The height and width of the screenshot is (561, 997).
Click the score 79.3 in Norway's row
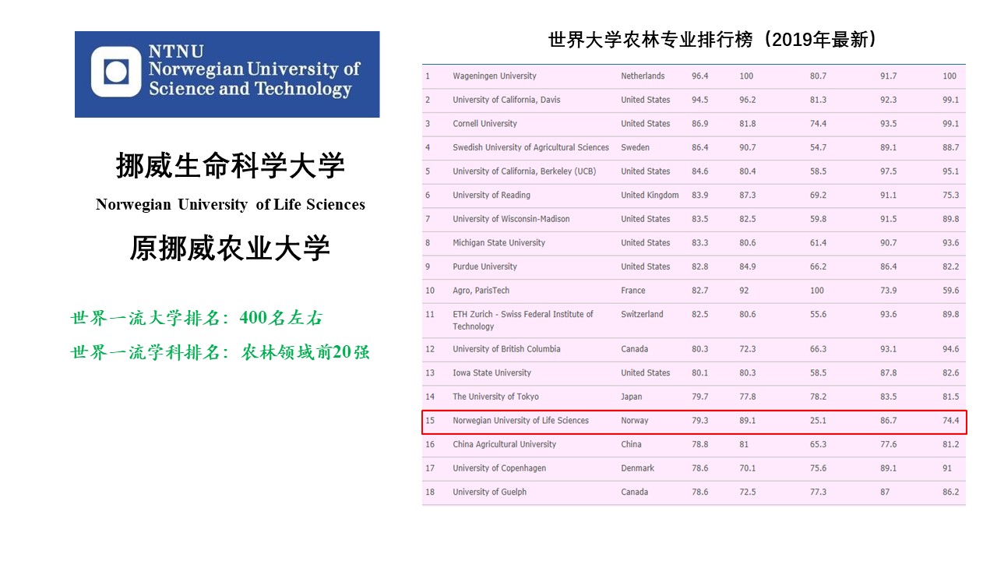pyautogui.click(x=699, y=421)
